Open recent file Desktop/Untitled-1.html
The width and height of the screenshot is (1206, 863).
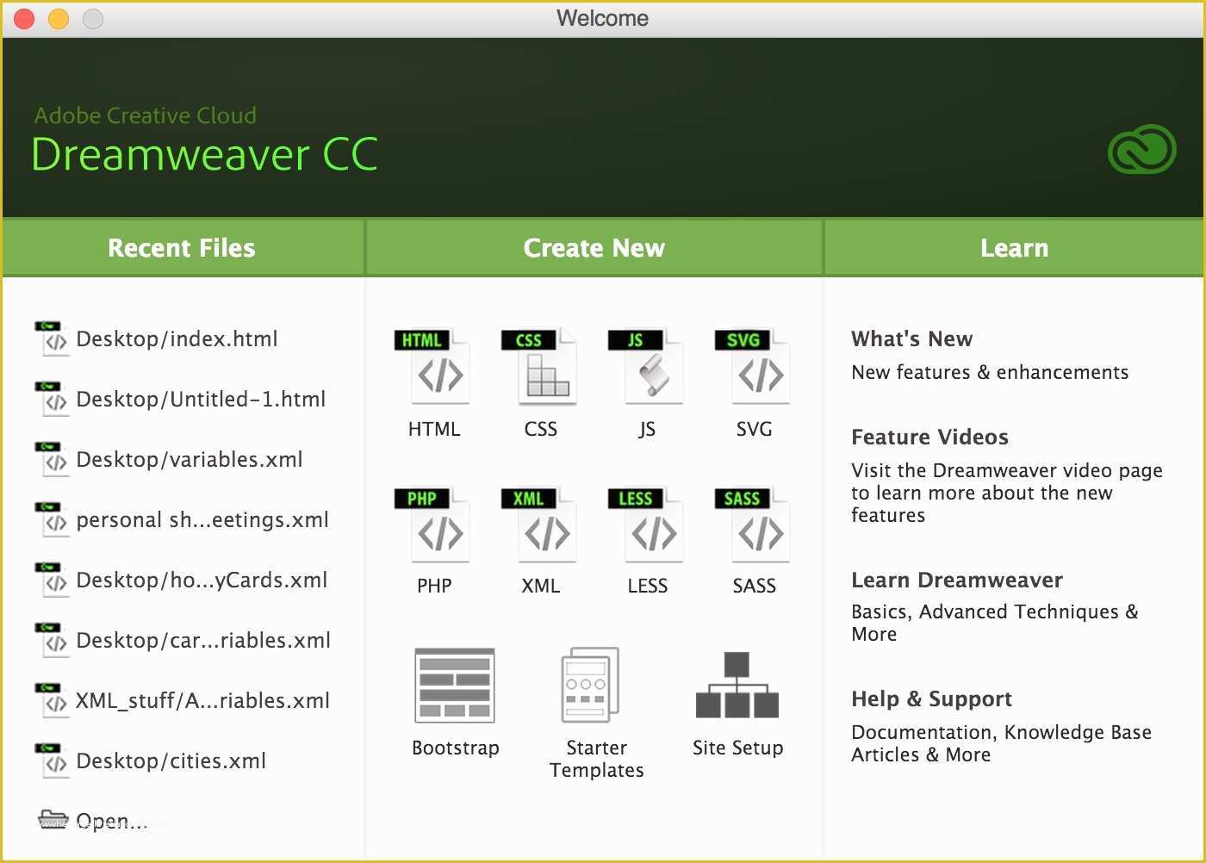point(201,399)
